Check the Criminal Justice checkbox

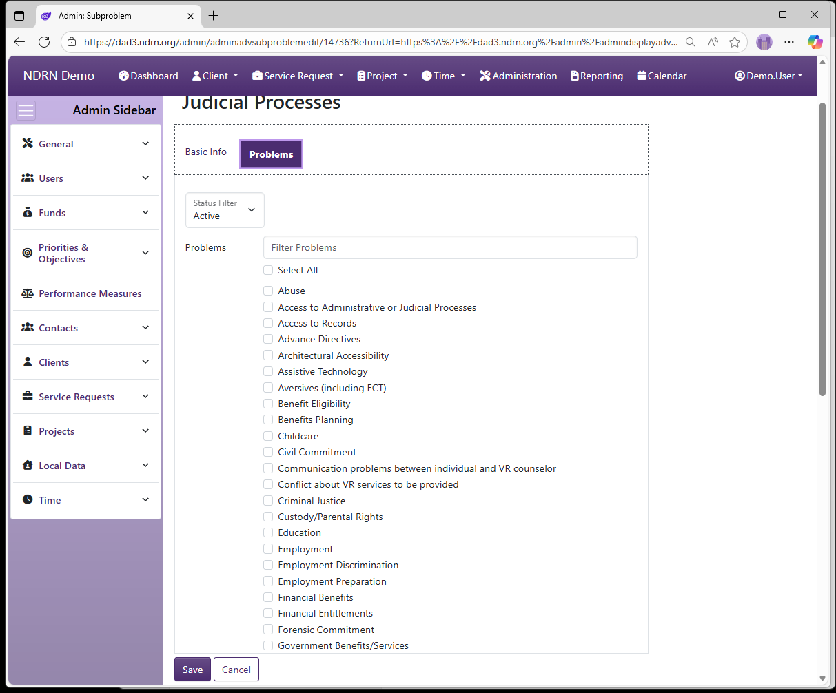268,501
